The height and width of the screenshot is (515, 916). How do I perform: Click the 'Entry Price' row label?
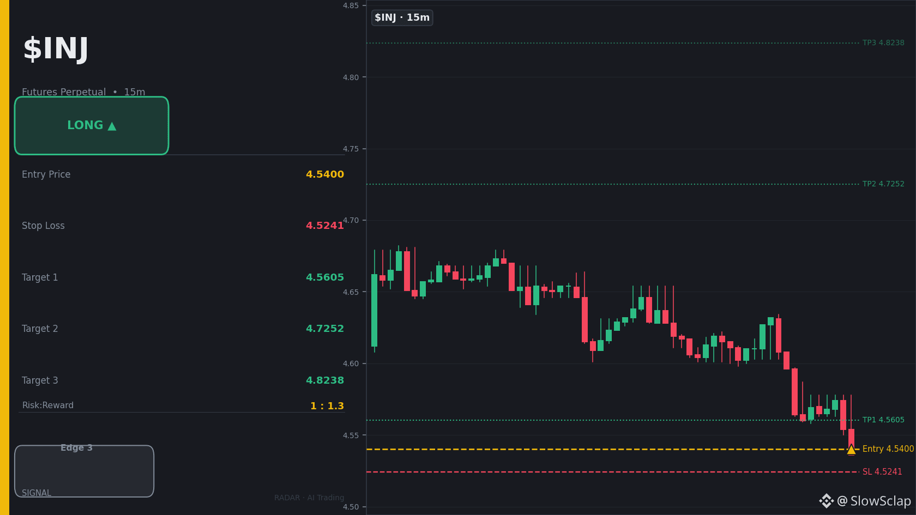tap(46, 174)
